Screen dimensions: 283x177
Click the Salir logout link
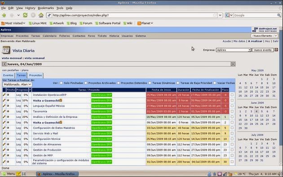tap(276, 41)
